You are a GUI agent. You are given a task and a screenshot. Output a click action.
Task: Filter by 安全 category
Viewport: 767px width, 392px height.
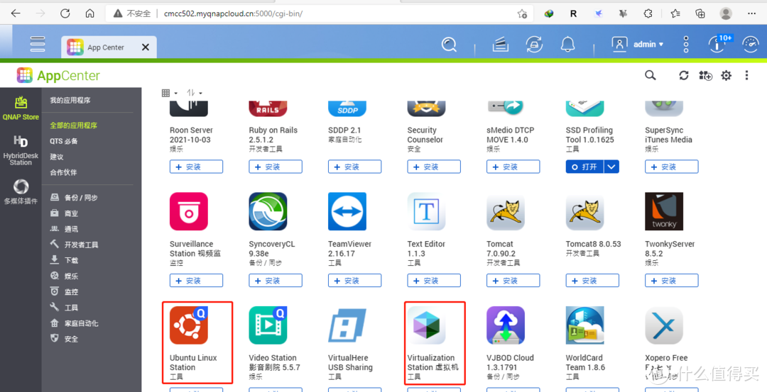65,339
